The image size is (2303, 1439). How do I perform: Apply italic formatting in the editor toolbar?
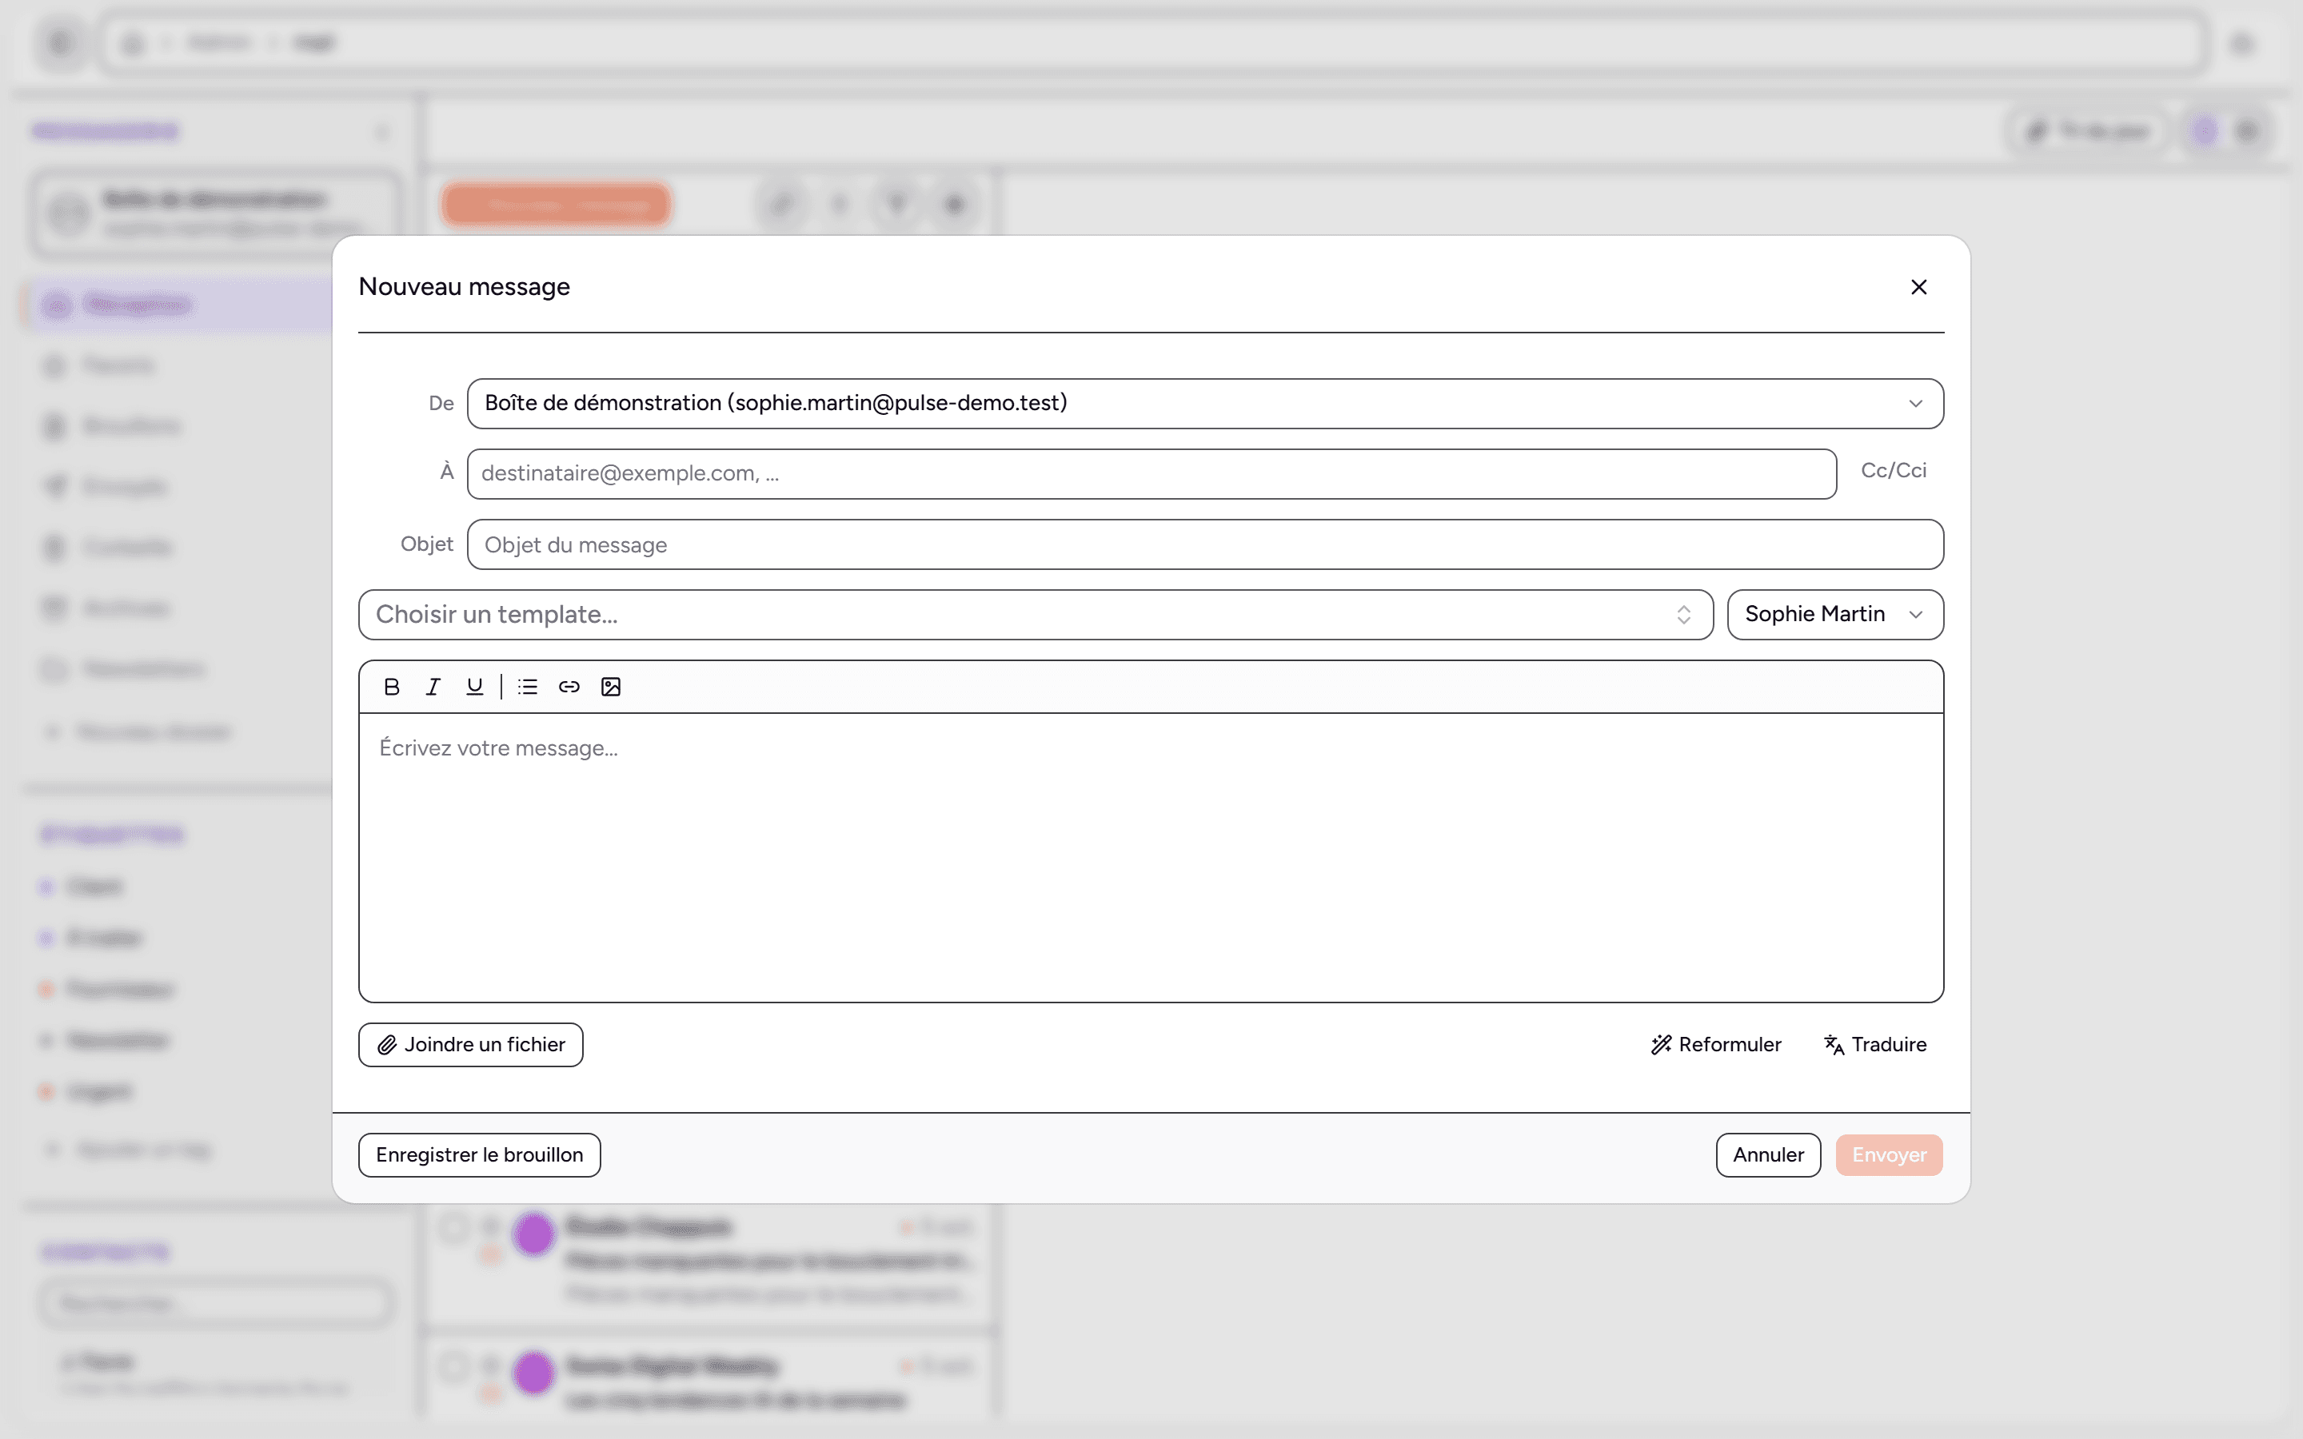pyautogui.click(x=433, y=686)
